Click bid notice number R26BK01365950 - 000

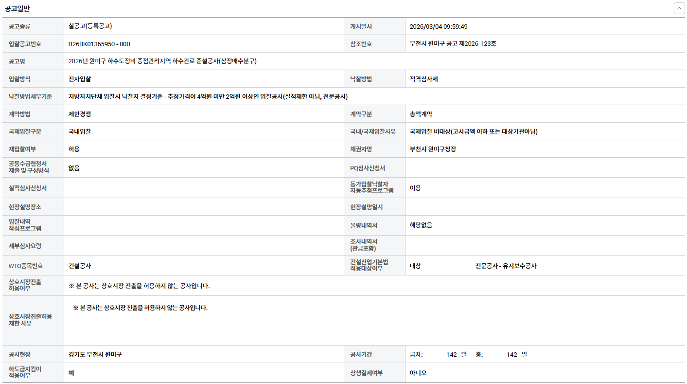[99, 44]
